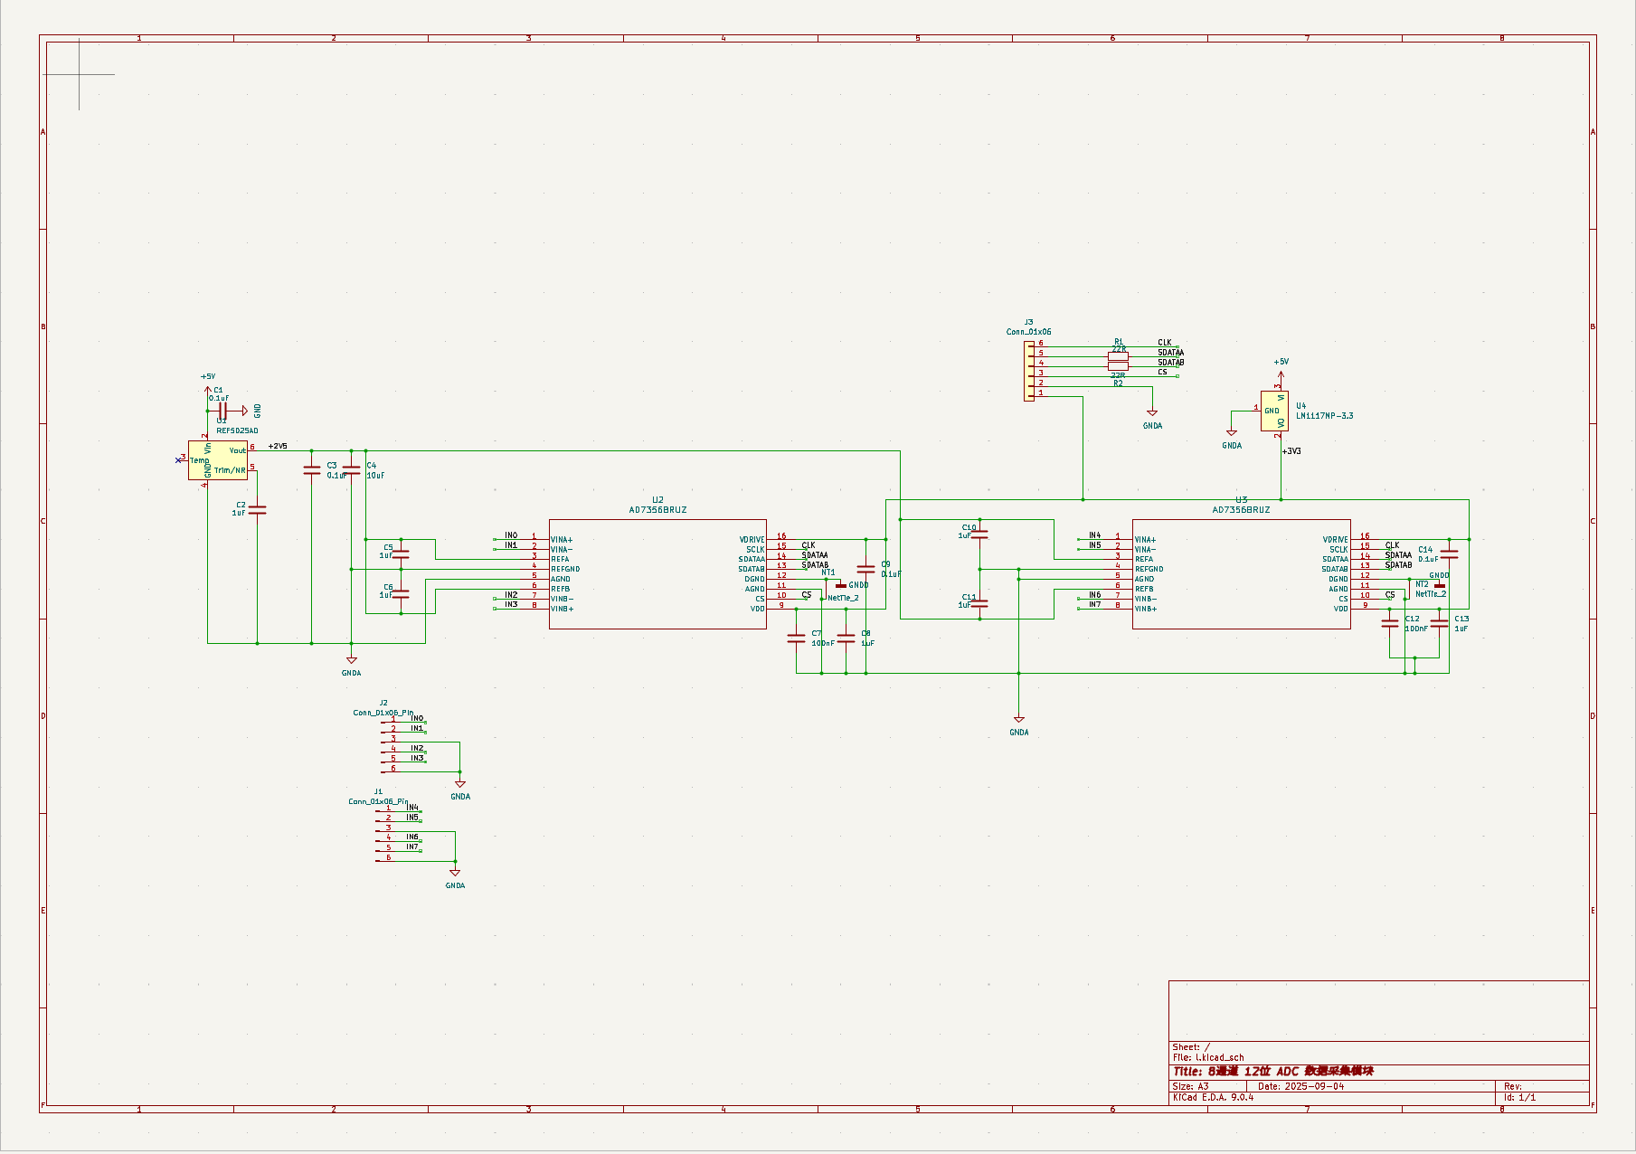Click capacitor C14 next to U3 VDRIVE

[1449, 554]
